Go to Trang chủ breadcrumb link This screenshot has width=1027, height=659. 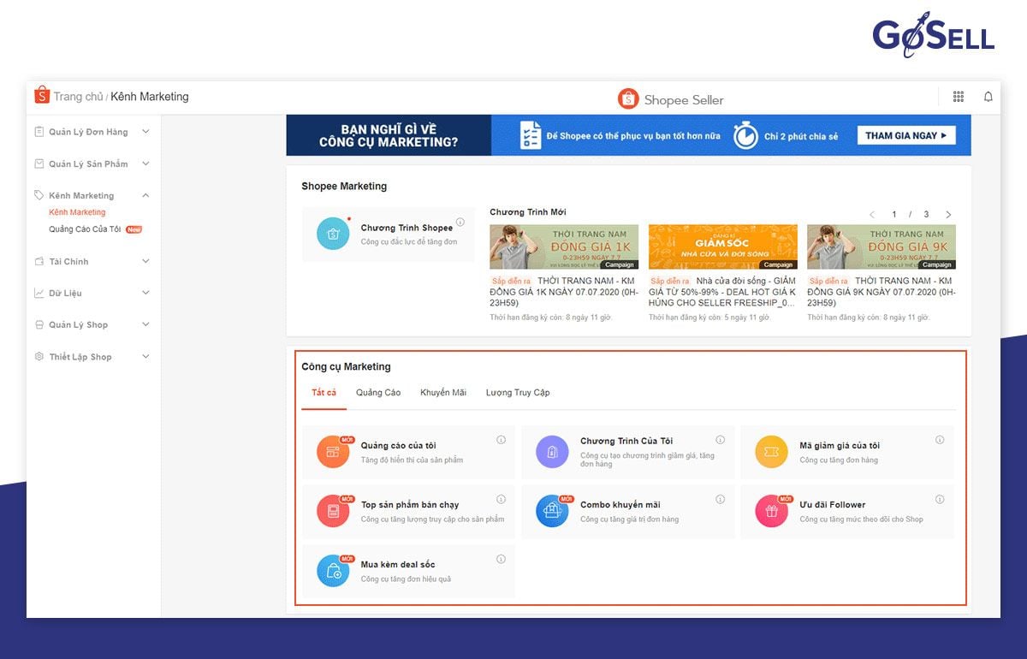click(x=79, y=97)
